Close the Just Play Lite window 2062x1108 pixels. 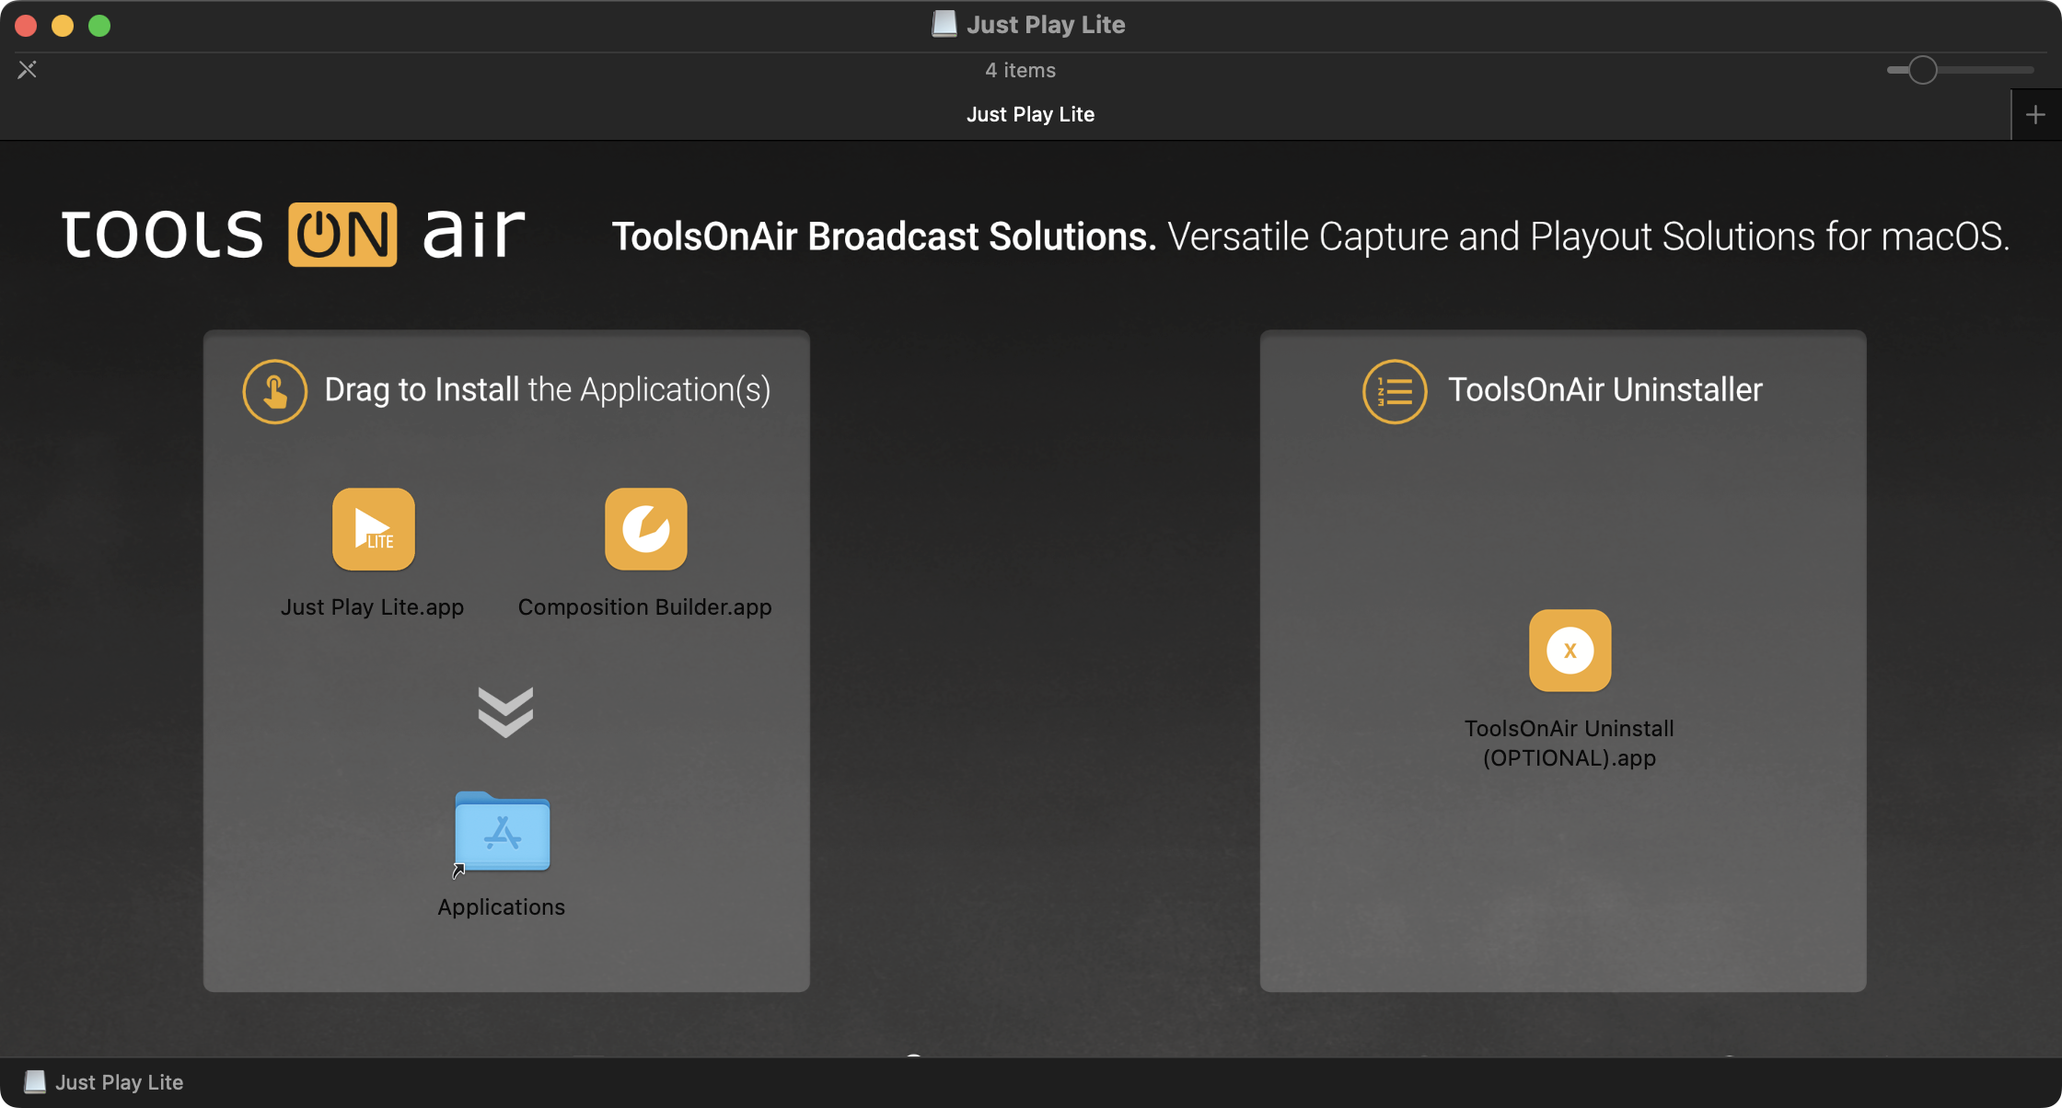point(26,26)
